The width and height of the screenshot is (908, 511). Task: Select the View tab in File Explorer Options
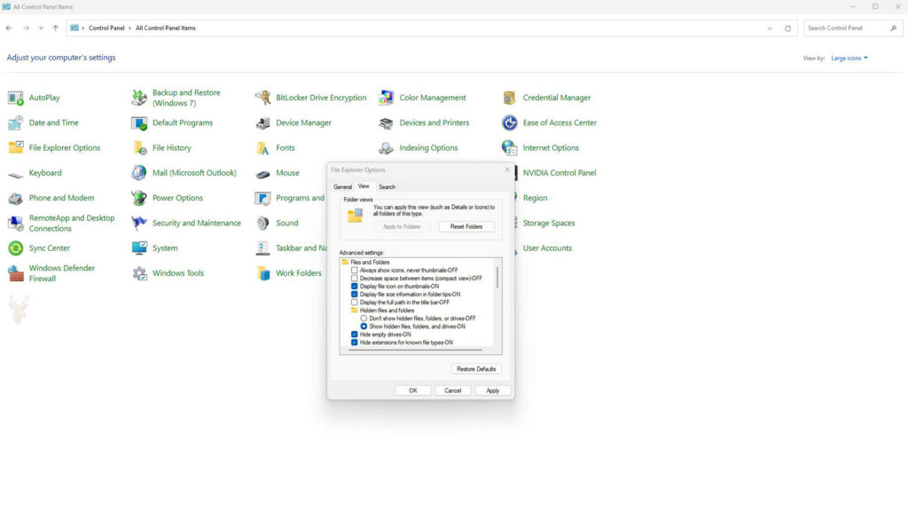[x=364, y=186]
